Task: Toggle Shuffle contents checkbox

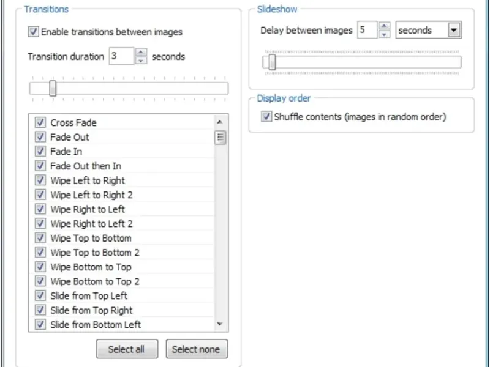Action: 266,117
